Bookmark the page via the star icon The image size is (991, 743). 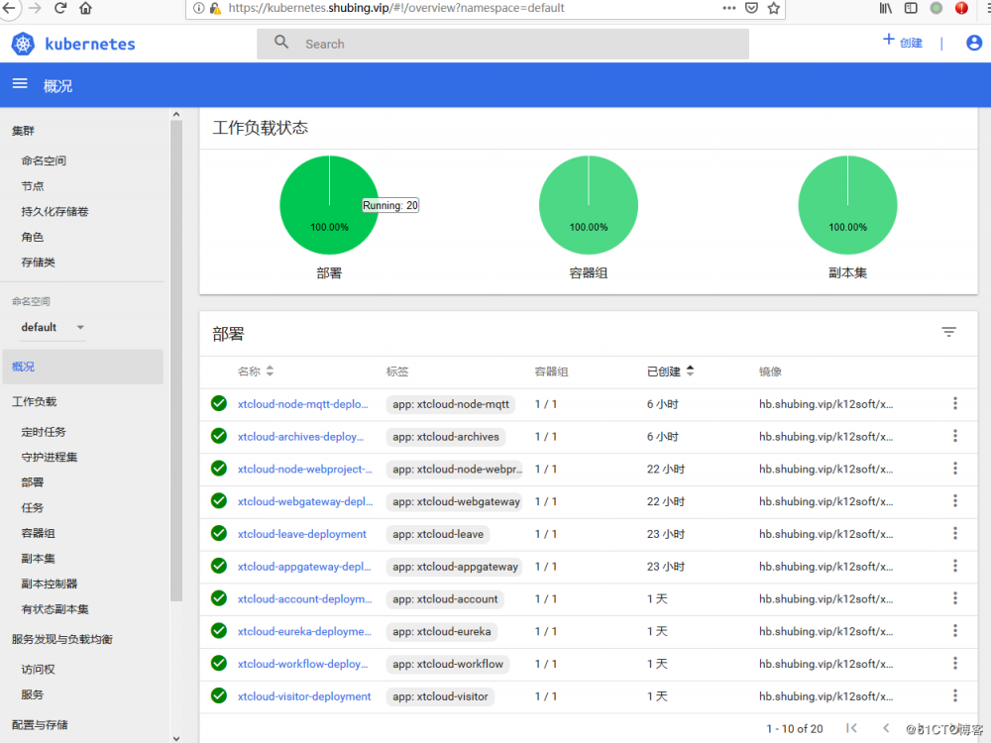(x=772, y=8)
